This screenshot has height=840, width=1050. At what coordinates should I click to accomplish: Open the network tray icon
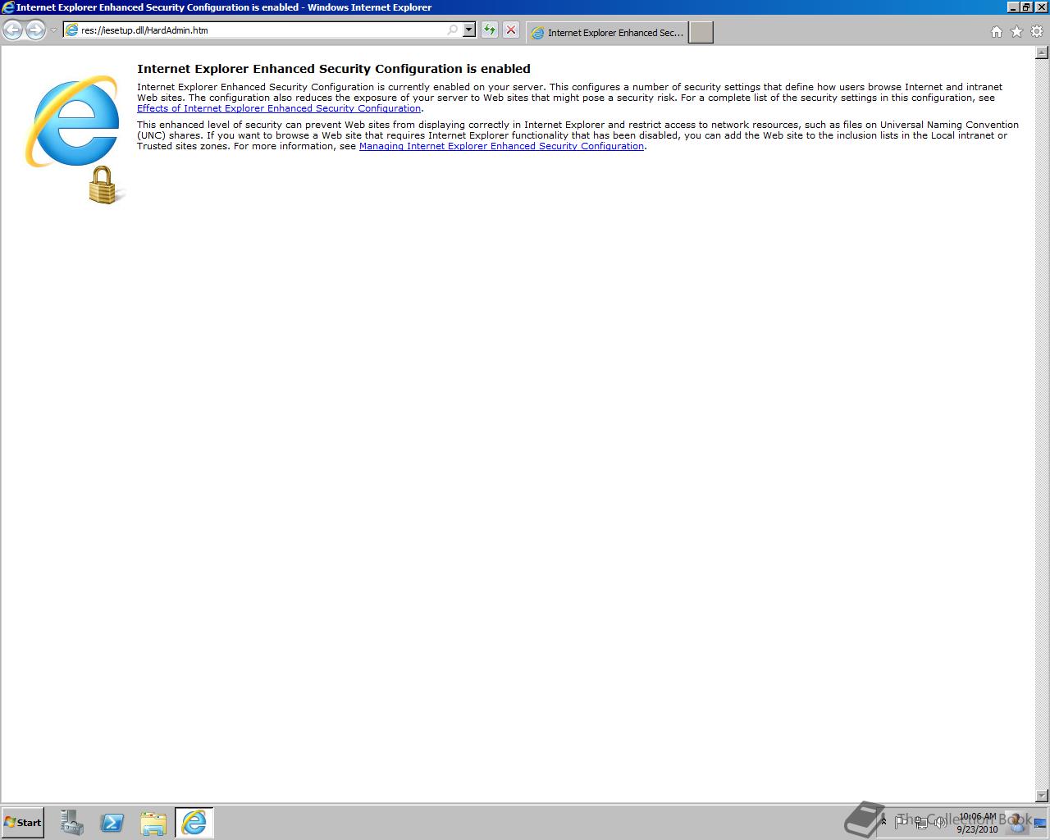[921, 821]
